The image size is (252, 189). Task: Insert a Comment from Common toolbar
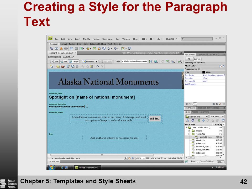coord(104,48)
